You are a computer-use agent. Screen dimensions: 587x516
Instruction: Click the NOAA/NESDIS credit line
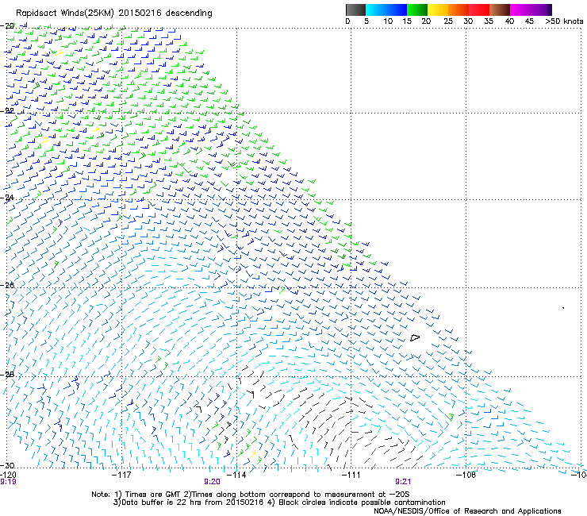[x=467, y=511]
